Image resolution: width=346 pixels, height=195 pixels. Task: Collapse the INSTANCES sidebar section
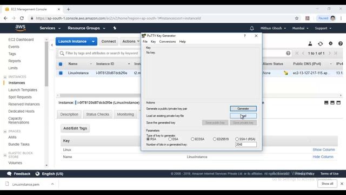[x=5, y=77]
